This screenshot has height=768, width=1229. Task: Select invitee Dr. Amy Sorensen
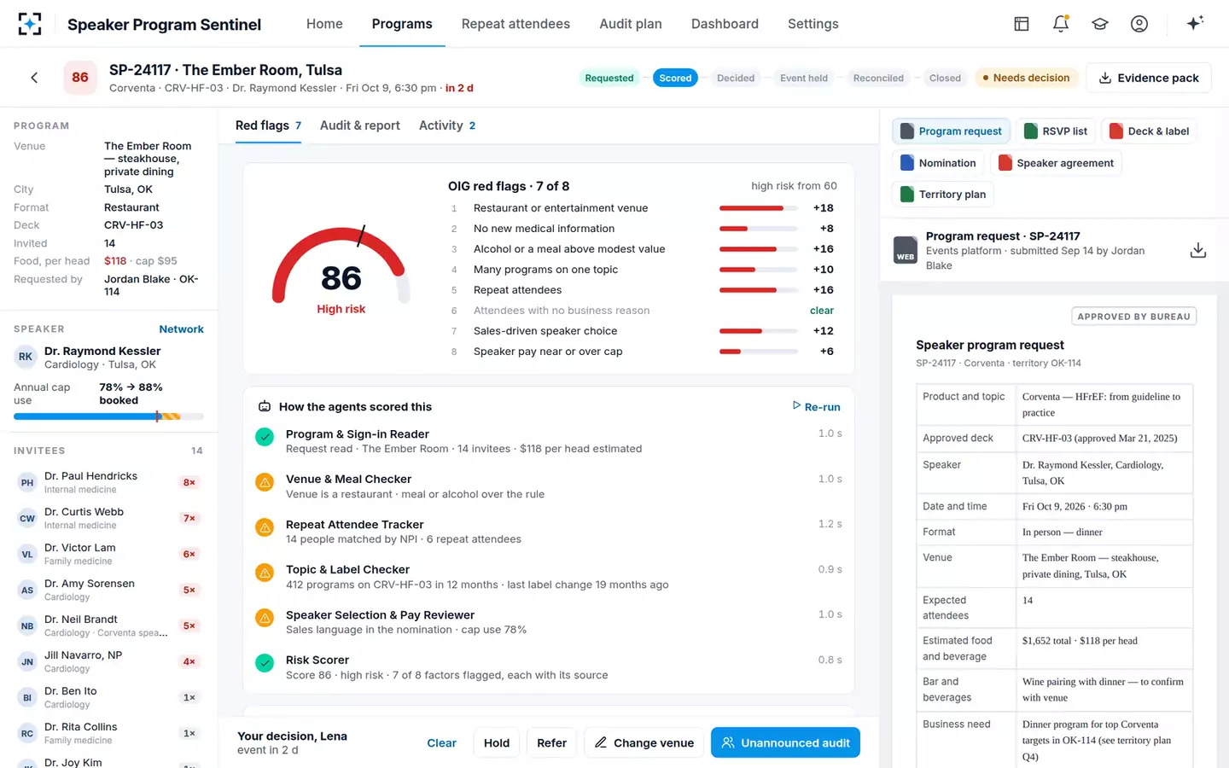pyautogui.click(x=108, y=590)
